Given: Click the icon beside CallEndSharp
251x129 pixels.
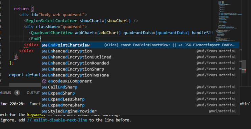Looking at the screenshot, I should point(44,87).
